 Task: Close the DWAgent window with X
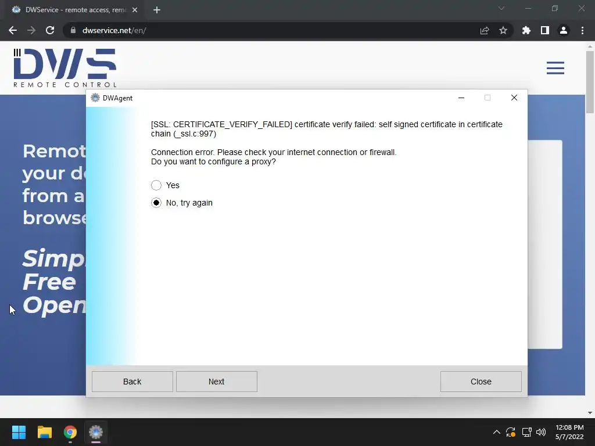(x=514, y=98)
